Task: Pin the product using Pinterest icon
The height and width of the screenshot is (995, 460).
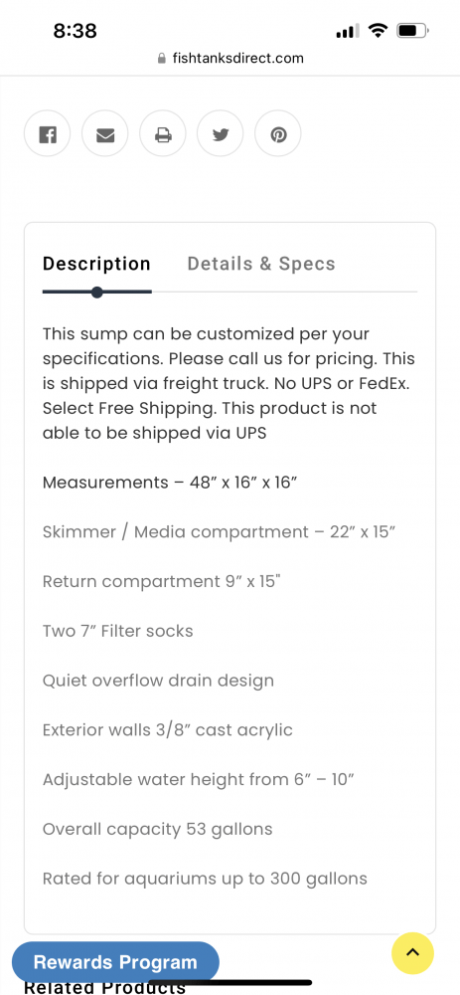Action: tap(278, 134)
